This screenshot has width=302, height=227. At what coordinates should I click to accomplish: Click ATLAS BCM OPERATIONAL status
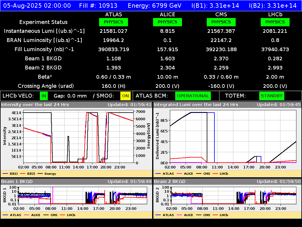193,96
